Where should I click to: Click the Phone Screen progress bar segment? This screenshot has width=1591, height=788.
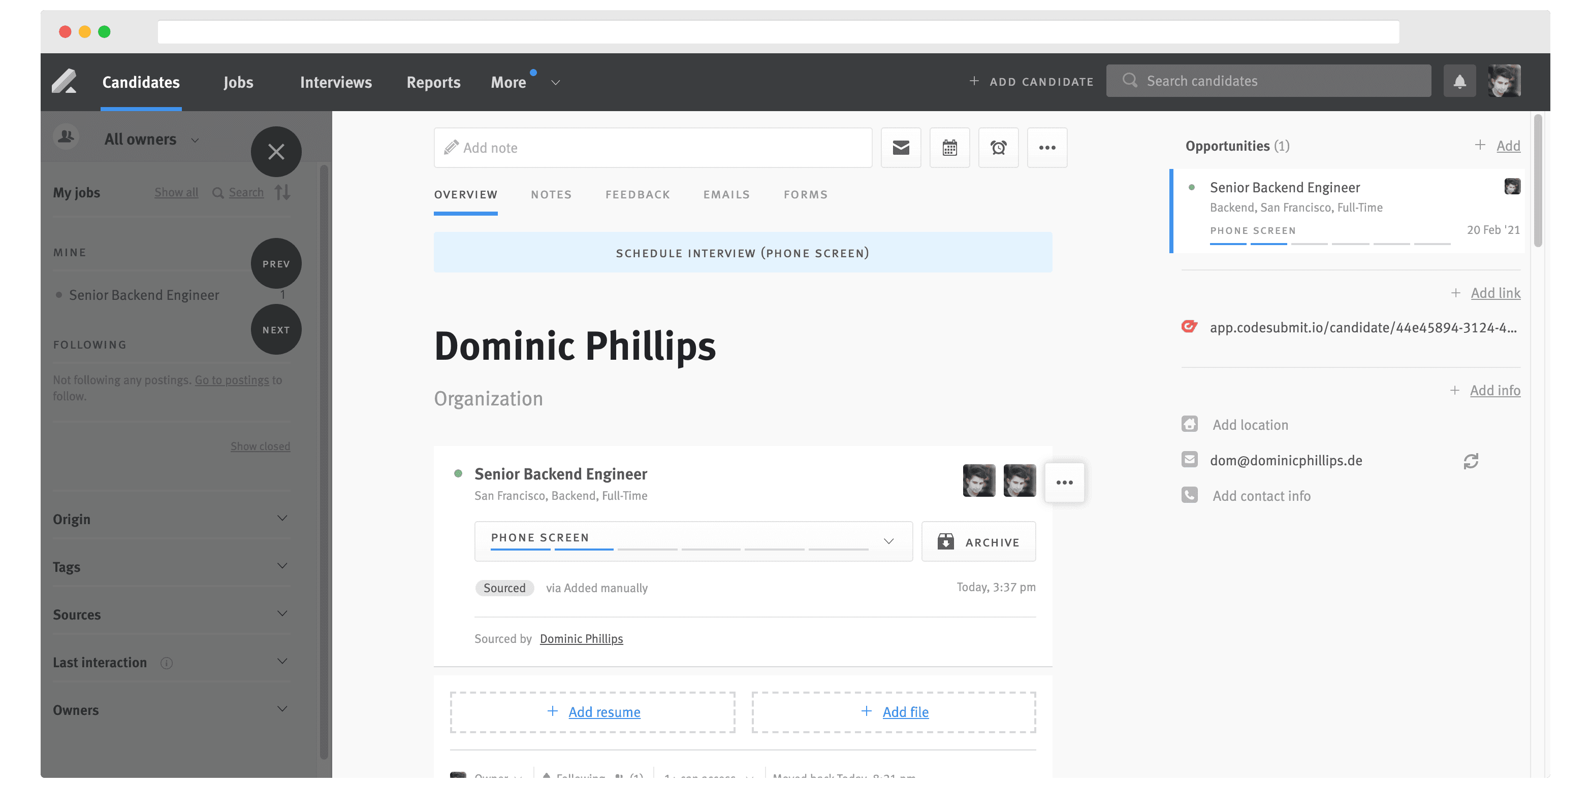click(521, 549)
